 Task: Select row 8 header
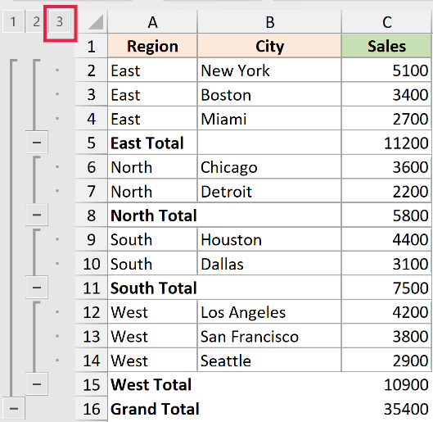91,215
